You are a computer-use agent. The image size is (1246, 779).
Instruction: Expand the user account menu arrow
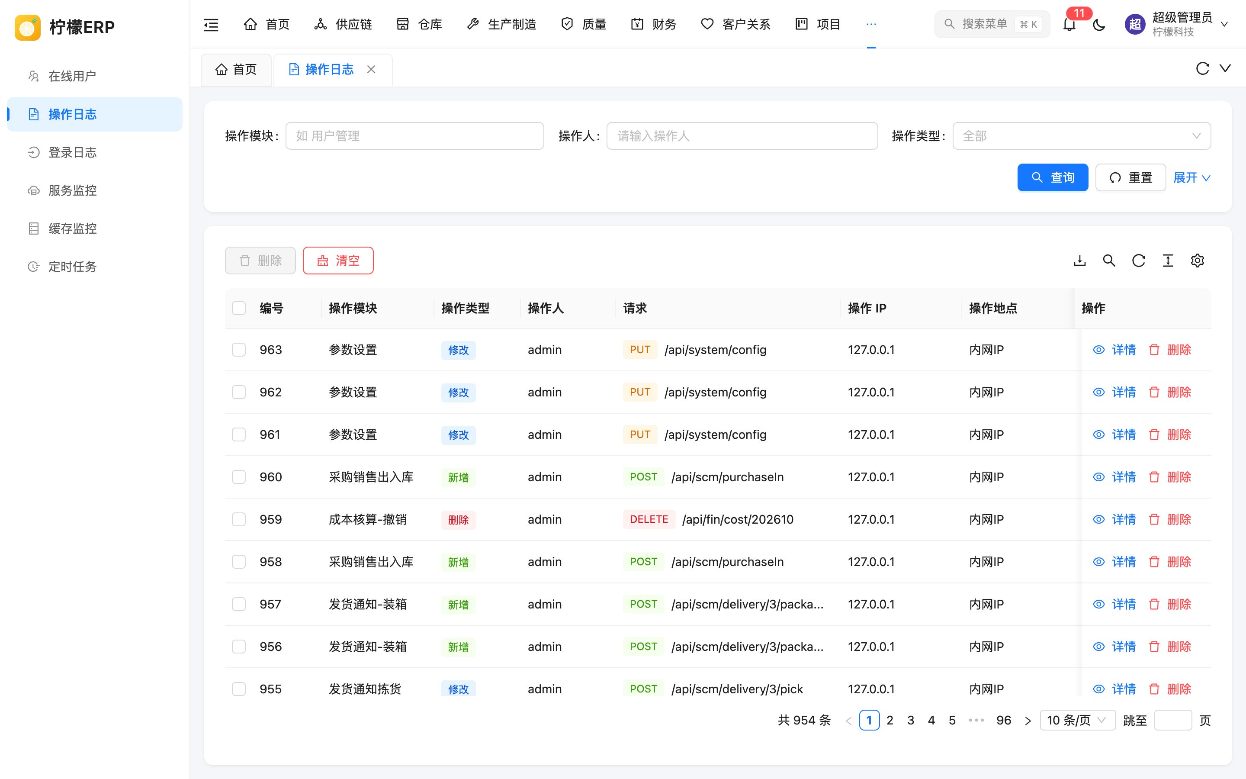1224,24
